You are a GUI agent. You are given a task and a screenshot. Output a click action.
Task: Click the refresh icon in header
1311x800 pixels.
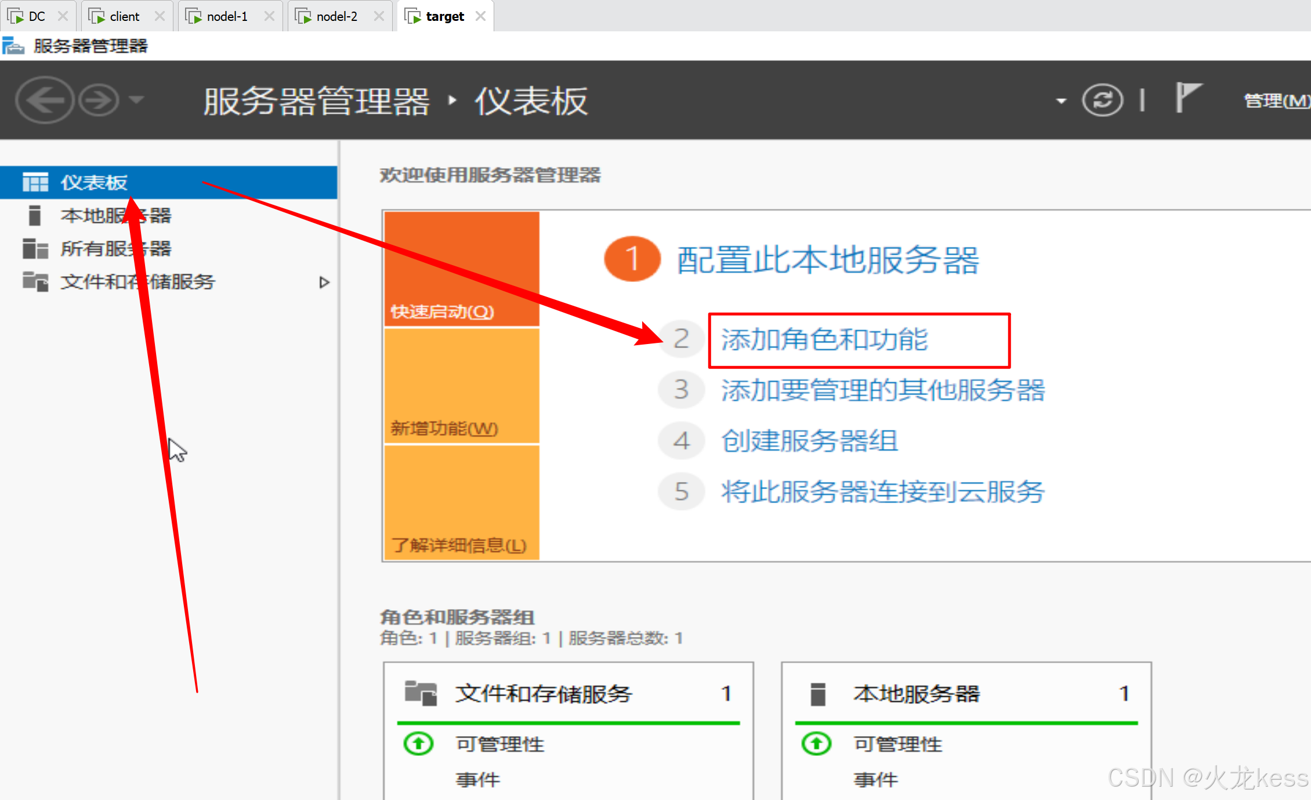(1102, 100)
